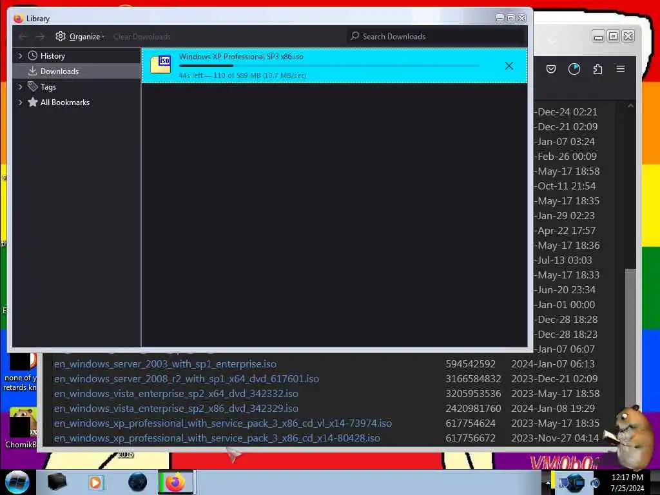Open Firefox downloads progress indicator

pyautogui.click(x=574, y=69)
